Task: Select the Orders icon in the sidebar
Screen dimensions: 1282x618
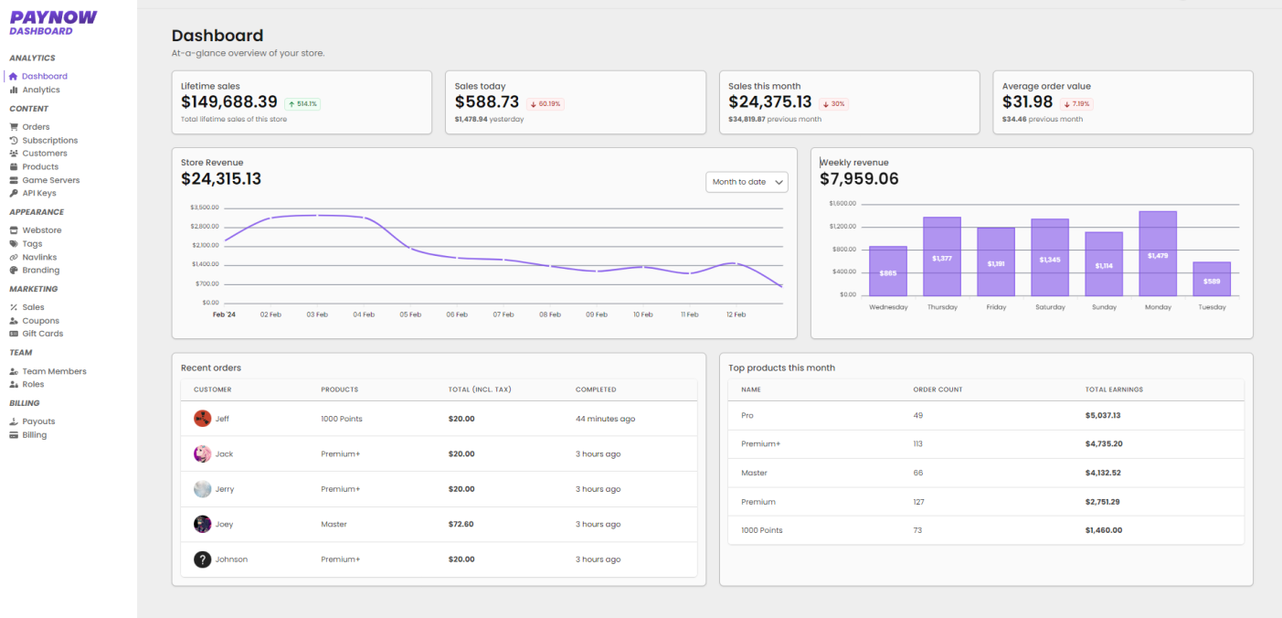Action: 14,126
